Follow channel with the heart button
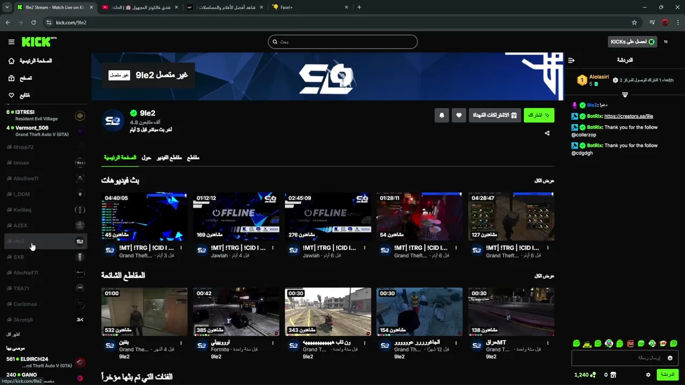 click(x=459, y=115)
